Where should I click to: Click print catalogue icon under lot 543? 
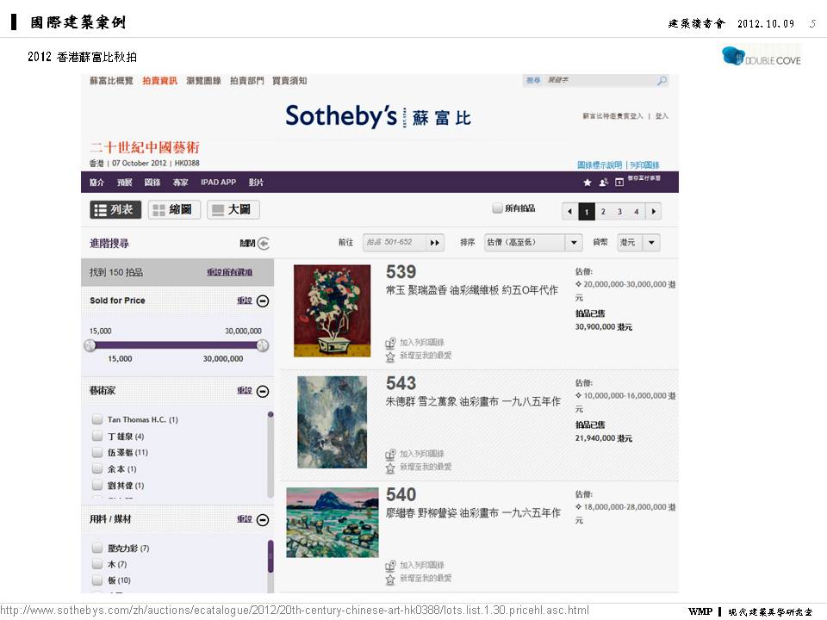pyautogui.click(x=389, y=455)
